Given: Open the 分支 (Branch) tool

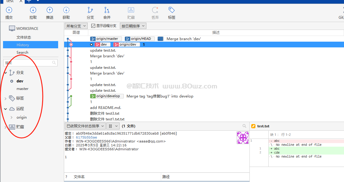Looking at the screenshot, I should pos(90,11).
